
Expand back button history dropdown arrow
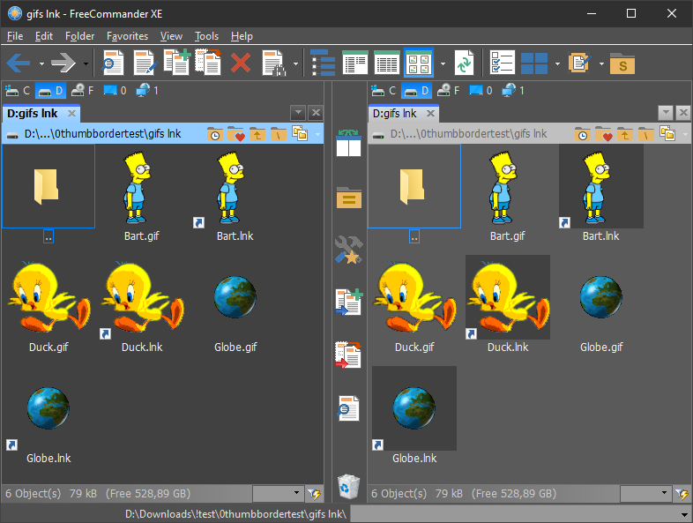click(x=41, y=64)
